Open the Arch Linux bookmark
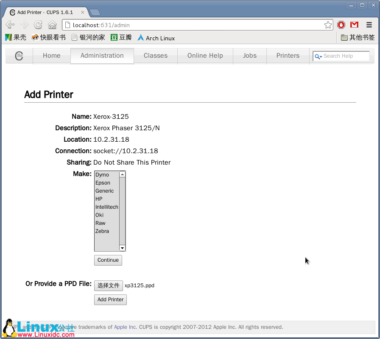The image size is (380, 339). 156,38
